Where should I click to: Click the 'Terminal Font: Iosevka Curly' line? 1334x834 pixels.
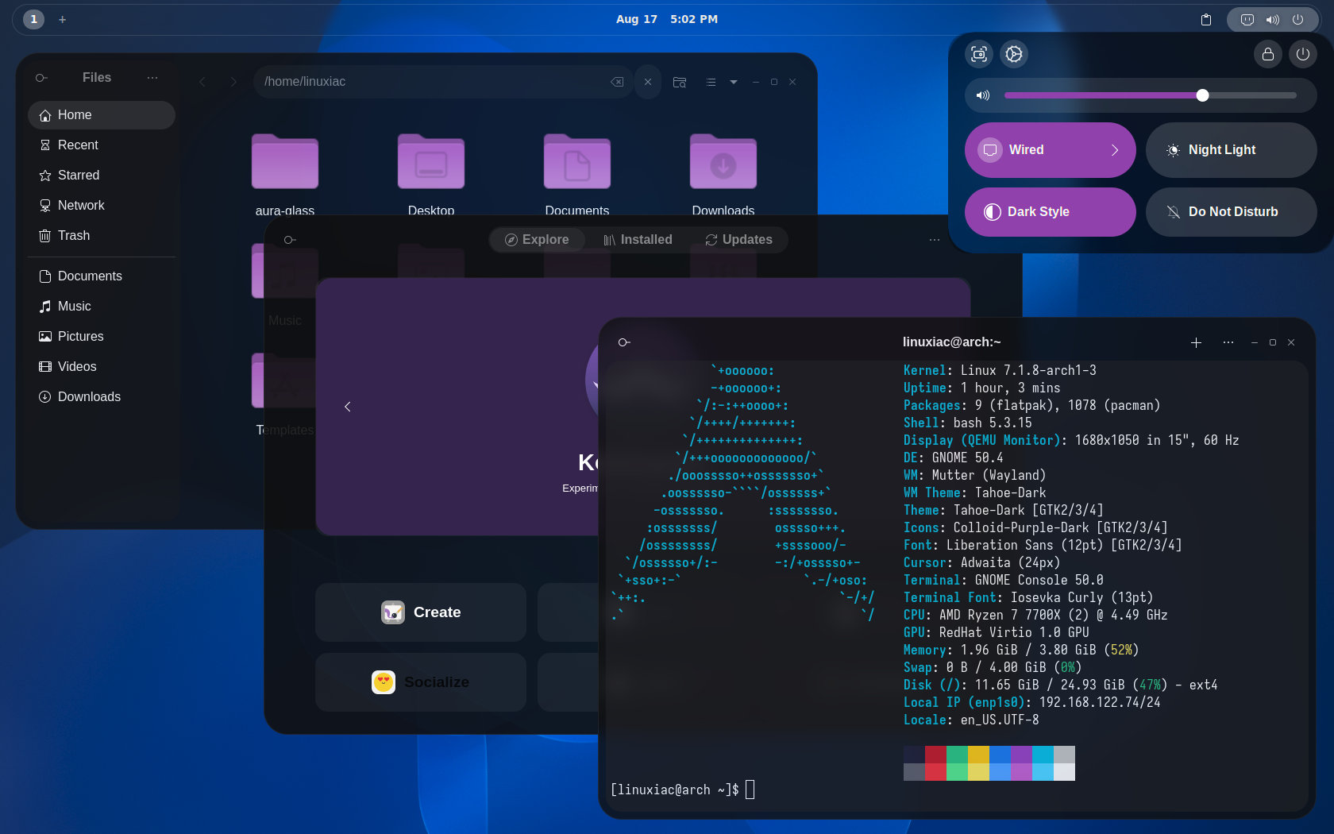[1028, 598]
